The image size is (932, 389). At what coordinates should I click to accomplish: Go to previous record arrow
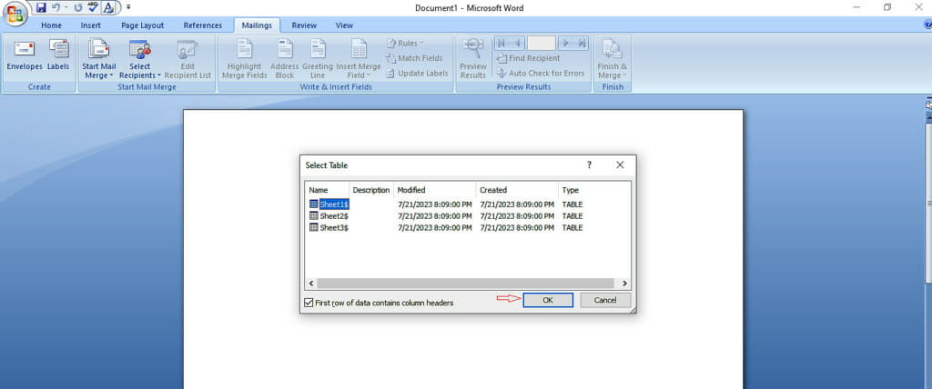[517, 44]
